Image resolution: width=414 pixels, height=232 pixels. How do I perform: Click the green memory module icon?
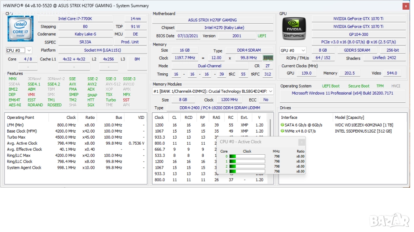[x=268, y=58]
